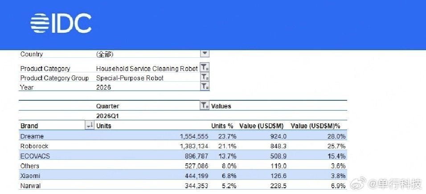Open the Quarter filter icon
Image resolution: width=426 pixels, height=194 pixels.
pos(205,106)
